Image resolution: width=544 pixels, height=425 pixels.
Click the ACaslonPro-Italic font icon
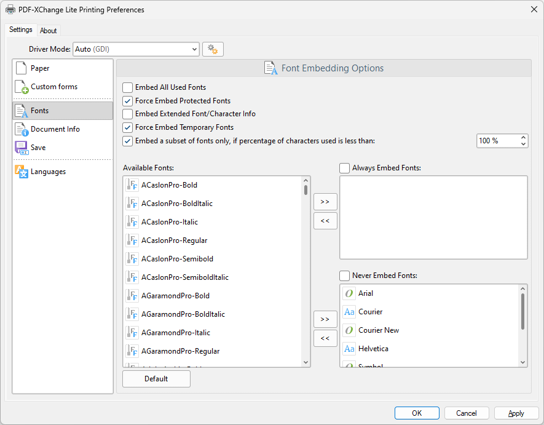[132, 222]
